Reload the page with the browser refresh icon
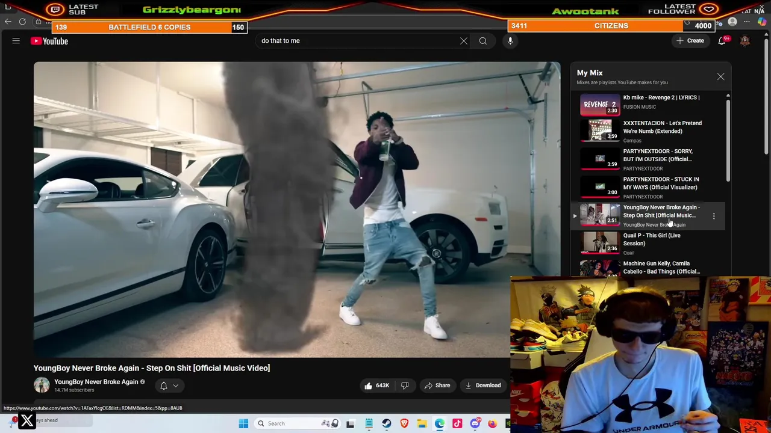 point(22,22)
